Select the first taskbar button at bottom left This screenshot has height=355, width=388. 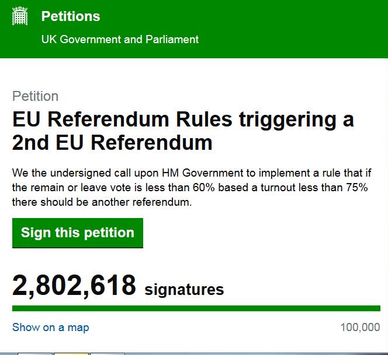point(35,353)
